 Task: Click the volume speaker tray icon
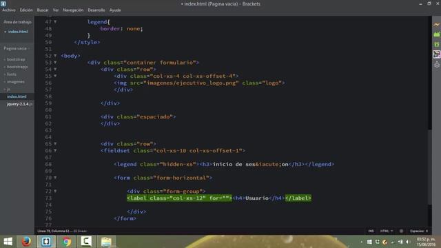pos(408,242)
